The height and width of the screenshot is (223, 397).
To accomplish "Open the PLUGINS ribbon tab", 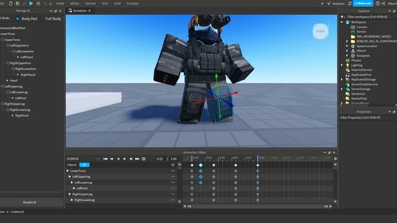I will point(132,4).
